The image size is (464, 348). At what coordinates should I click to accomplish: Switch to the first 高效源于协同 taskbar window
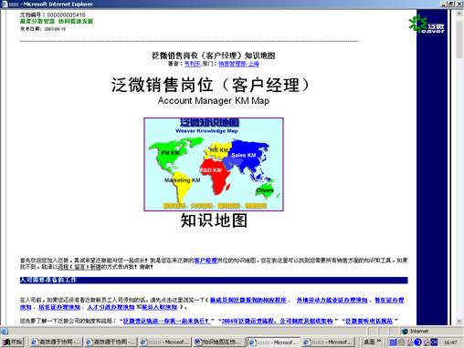tap(57, 342)
